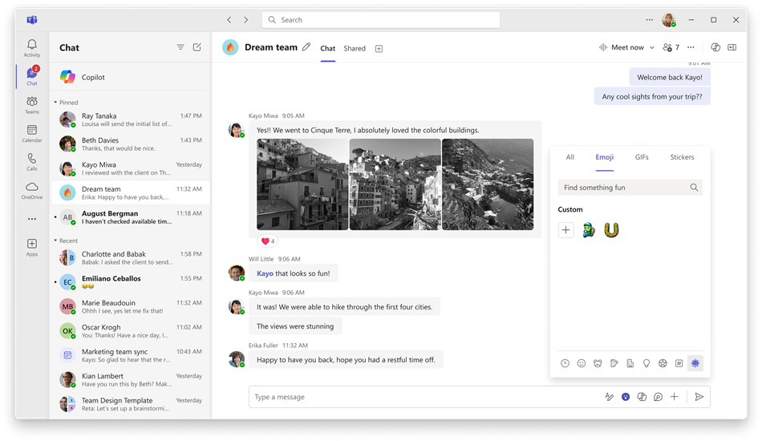The height and width of the screenshot is (441, 762).
Task: Select the food pizza emoji category
Action: click(614, 363)
